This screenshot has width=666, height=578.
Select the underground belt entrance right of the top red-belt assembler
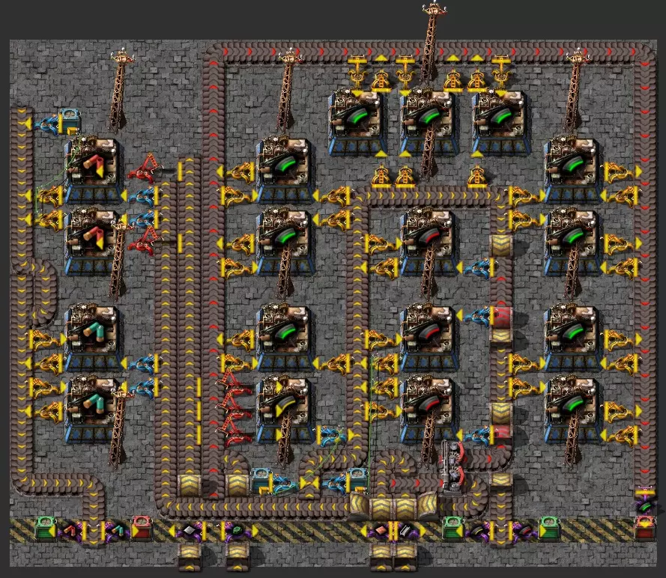click(x=501, y=246)
